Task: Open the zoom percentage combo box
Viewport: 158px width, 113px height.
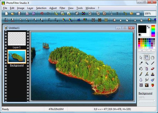Action: (x=149, y=13)
